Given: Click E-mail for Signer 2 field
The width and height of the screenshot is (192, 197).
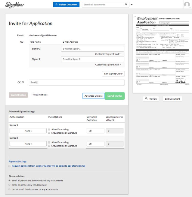Looking at the screenshot, I should (x=92, y=59).
